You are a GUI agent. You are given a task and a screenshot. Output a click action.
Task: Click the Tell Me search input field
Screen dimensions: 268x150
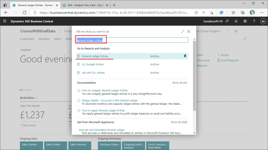coord(132,40)
